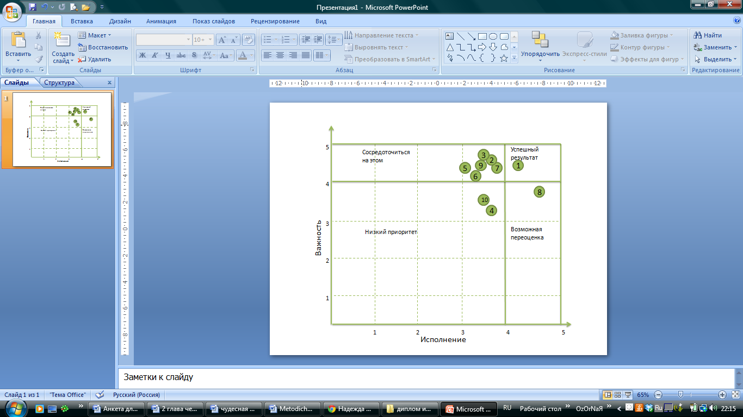The height and width of the screenshot is (417, 743).
Task: Click the Cut scissors icon
Action: (x=39, y=35)
